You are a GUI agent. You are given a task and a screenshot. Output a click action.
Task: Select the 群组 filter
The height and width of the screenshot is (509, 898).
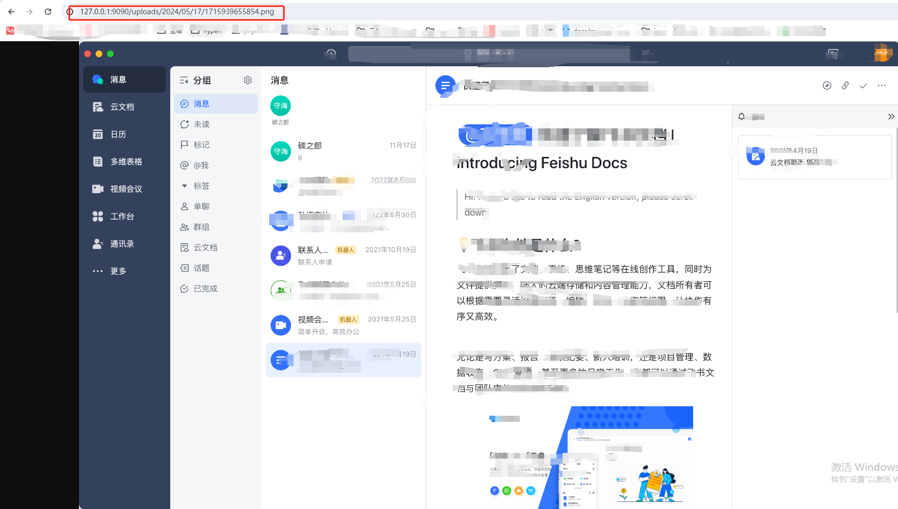click(x=216, y=227)
